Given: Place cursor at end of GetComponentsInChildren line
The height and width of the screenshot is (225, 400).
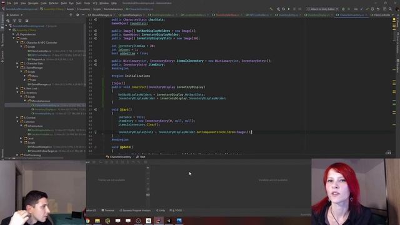Looking at the screenshot, I should coord(251,132).
